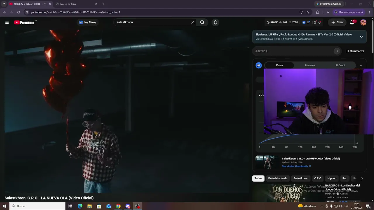Click the Ask vidIQ input field
Viewport: 374px width, 210px height.
coord(294,51)
